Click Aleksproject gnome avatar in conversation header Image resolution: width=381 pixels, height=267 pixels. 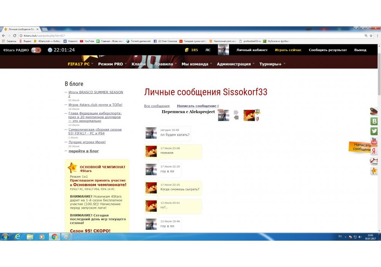coord(249,115)
